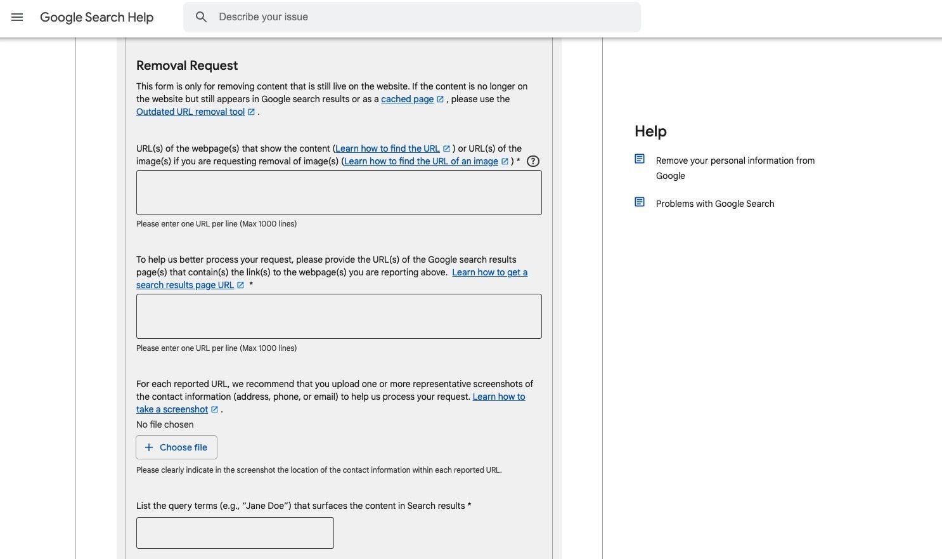Click external link icon after Outdated URL removal tool
This screenshot has width=942, height=559.
(x=251, y=112)
